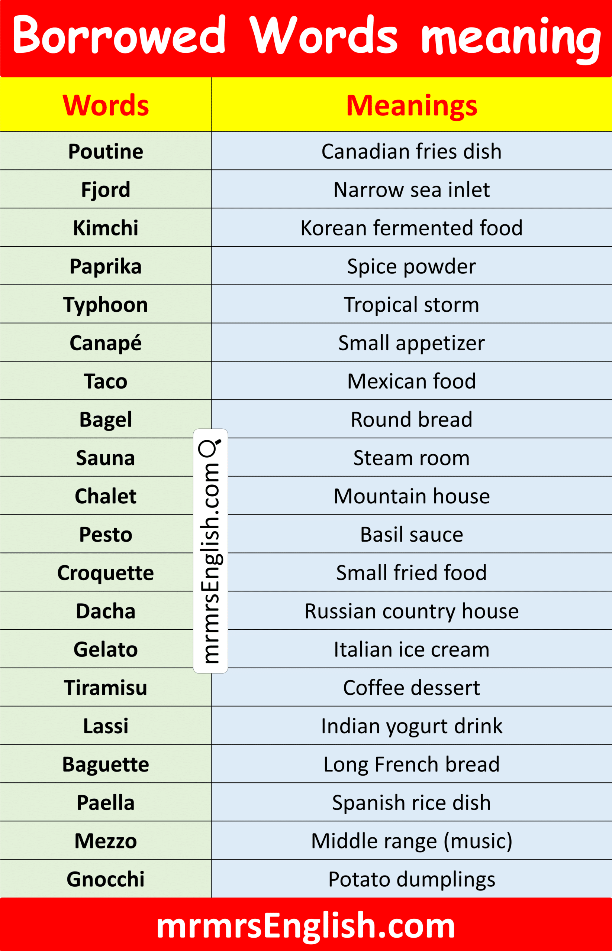Select the Meanings column header
Image resolution: width=612 pixels, height=951 pixels.
click(411, 106)
